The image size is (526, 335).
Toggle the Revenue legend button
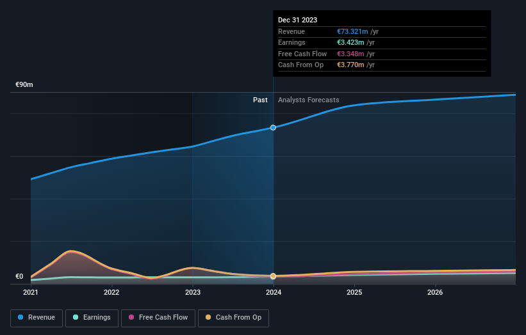click(x=37, y=318)
